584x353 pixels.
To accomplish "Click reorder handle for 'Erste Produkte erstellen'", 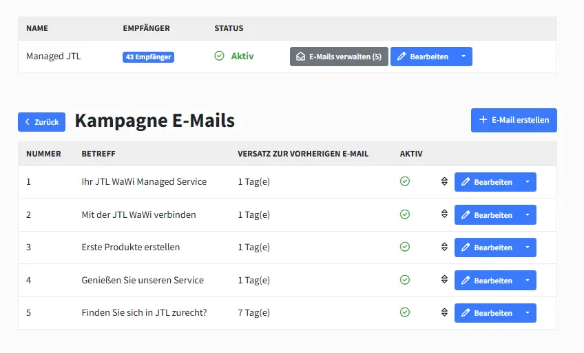I will [x=444, y=246].
